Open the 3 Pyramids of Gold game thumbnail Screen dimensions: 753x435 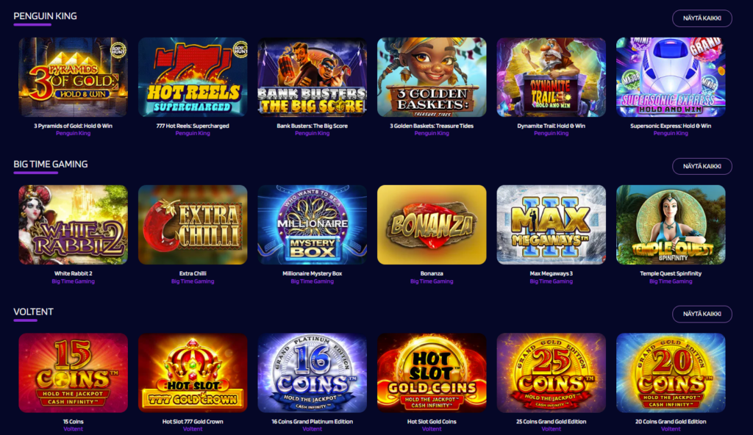[x=73, y=77]
